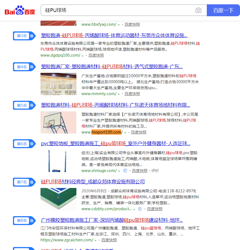This screenshot has height=250, width=240.
Task: Click the Baidu logo
Action: tap(20, 10)
